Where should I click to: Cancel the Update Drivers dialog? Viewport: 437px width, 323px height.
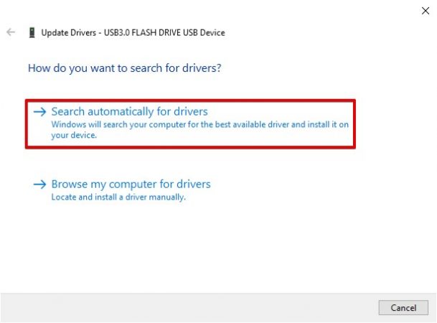click(x=403, y=308)
